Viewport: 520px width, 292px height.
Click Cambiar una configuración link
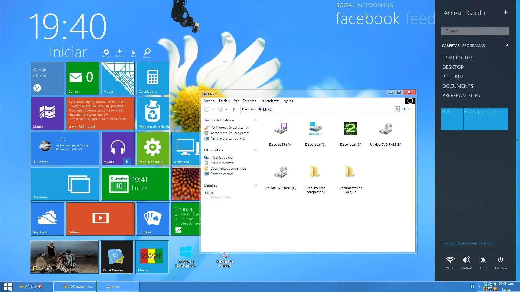tap(229, 138)
